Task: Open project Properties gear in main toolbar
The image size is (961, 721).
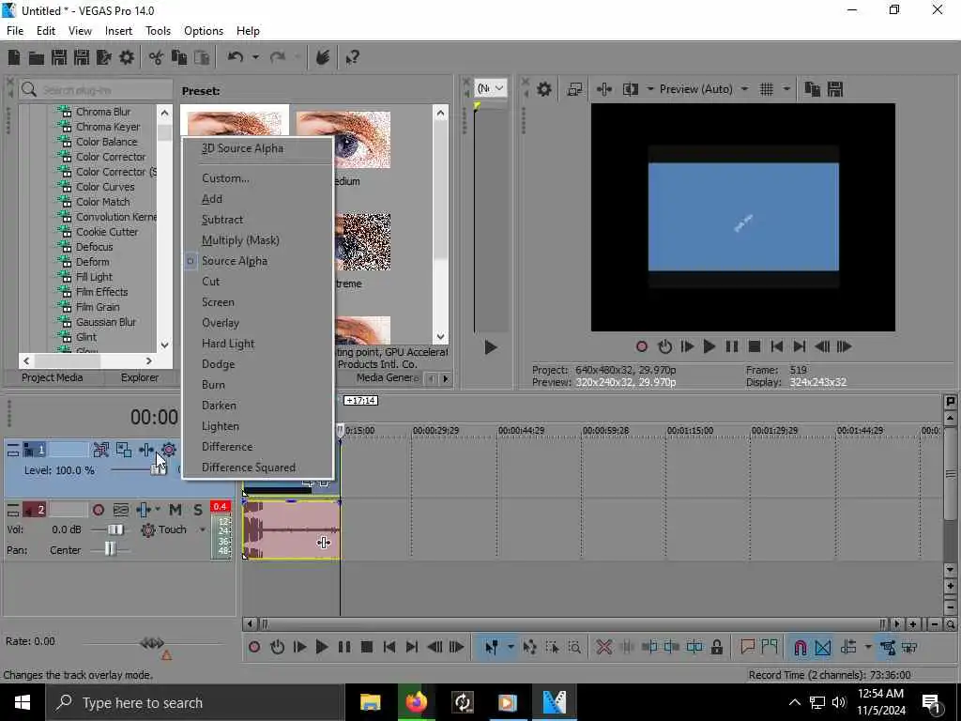Action: pos(127,57)
